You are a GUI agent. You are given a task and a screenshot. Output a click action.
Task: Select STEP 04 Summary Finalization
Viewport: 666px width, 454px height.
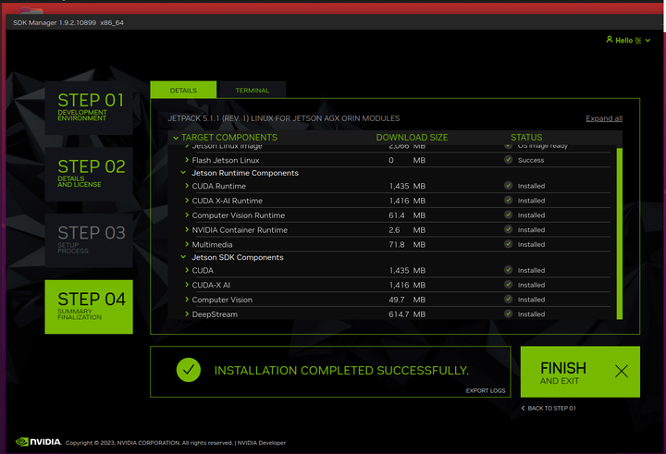click(89, 307)
